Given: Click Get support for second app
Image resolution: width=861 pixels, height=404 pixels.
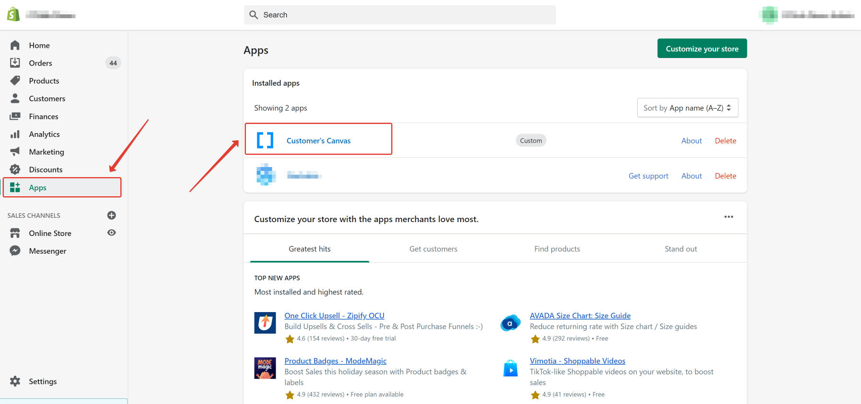Looking at the screenshot, I should pyautogui.click(x=648, y=176).
